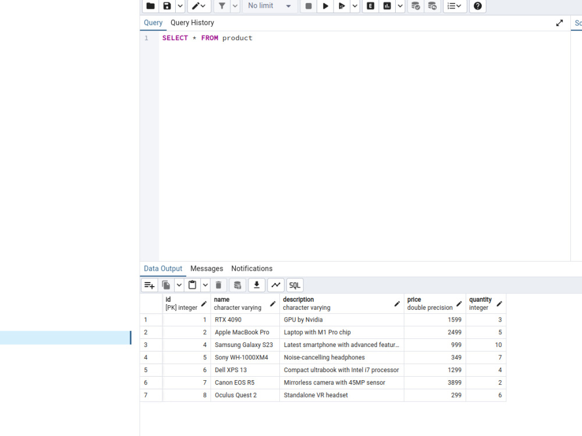
Task: Switch to the Query History tab
Action: [x=192, y=22]
